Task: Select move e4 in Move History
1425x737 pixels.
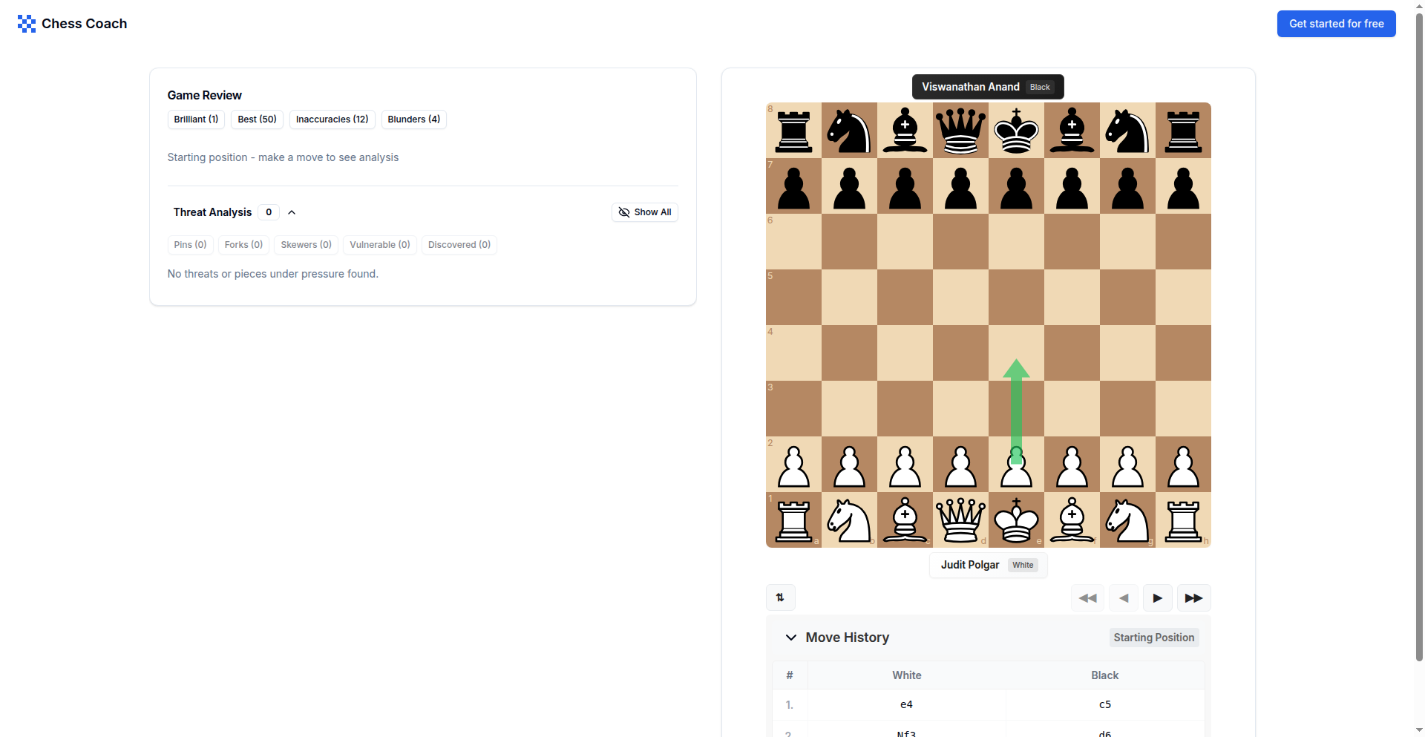Action: 905,704
